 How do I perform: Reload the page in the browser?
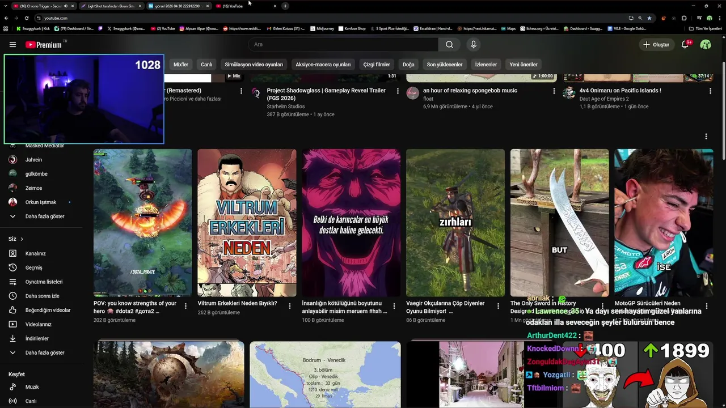click(x=26, y=18)
